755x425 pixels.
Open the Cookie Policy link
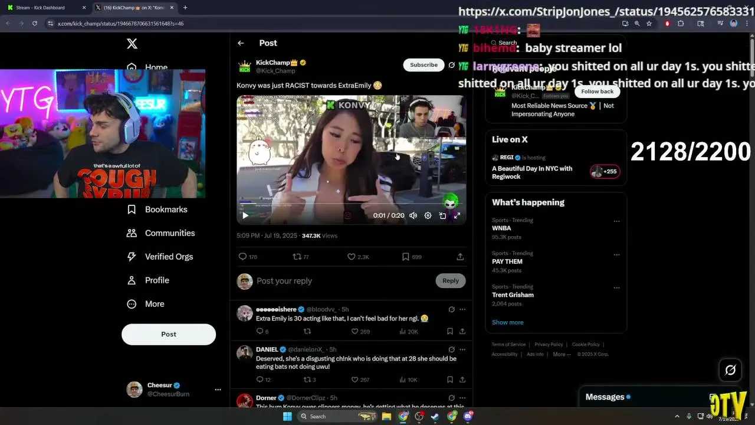coord(586,345)
